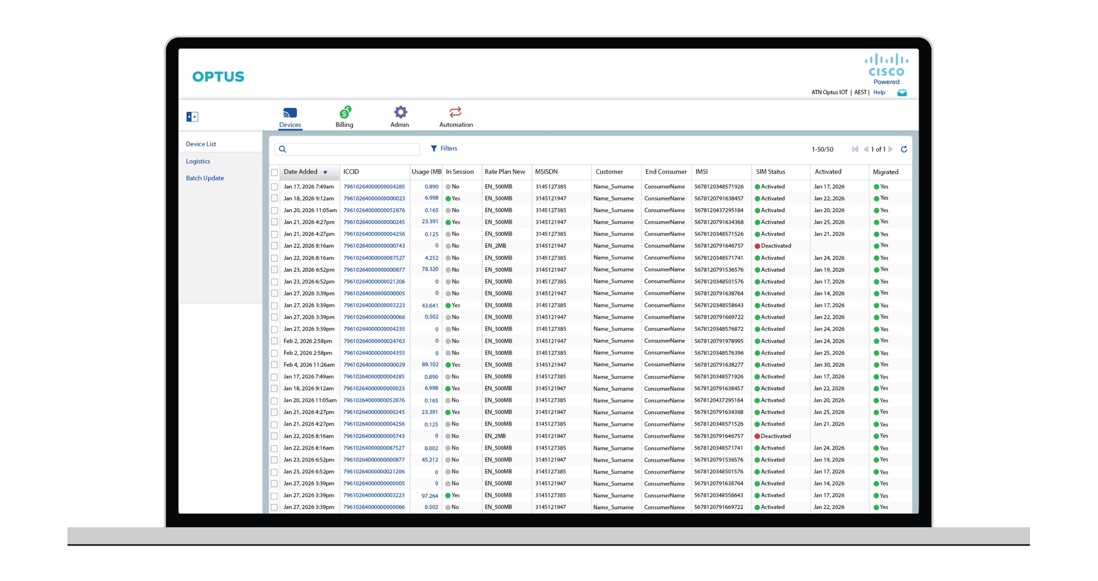Open the Help link
The width and height of the screenshot is (1098, 581).
coord(879,93)
